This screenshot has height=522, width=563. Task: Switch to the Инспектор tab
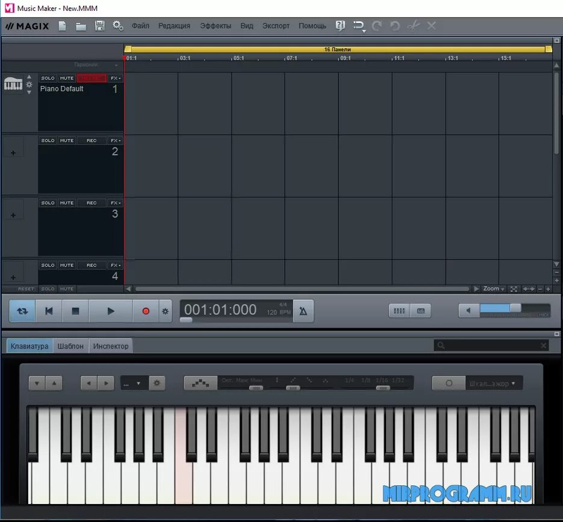point(111,346)
